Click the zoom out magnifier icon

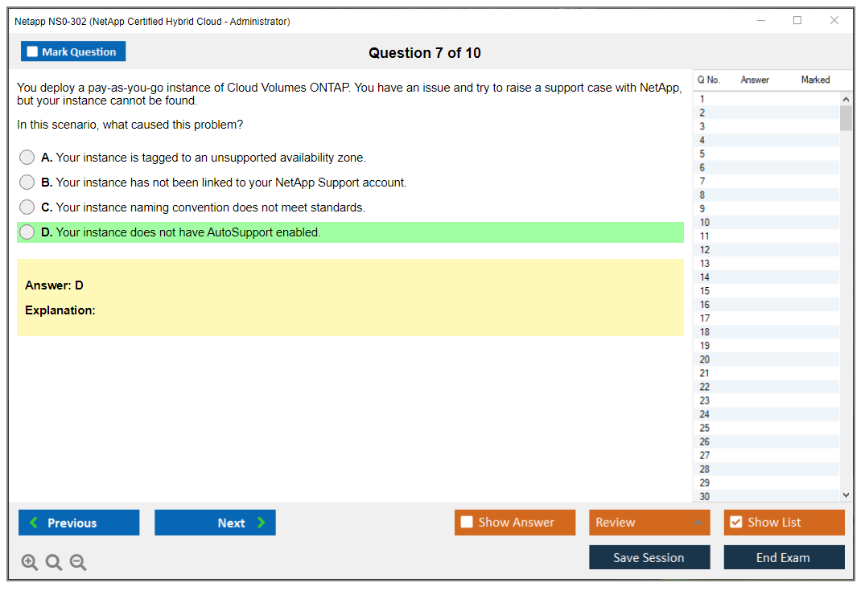point(78,563)
